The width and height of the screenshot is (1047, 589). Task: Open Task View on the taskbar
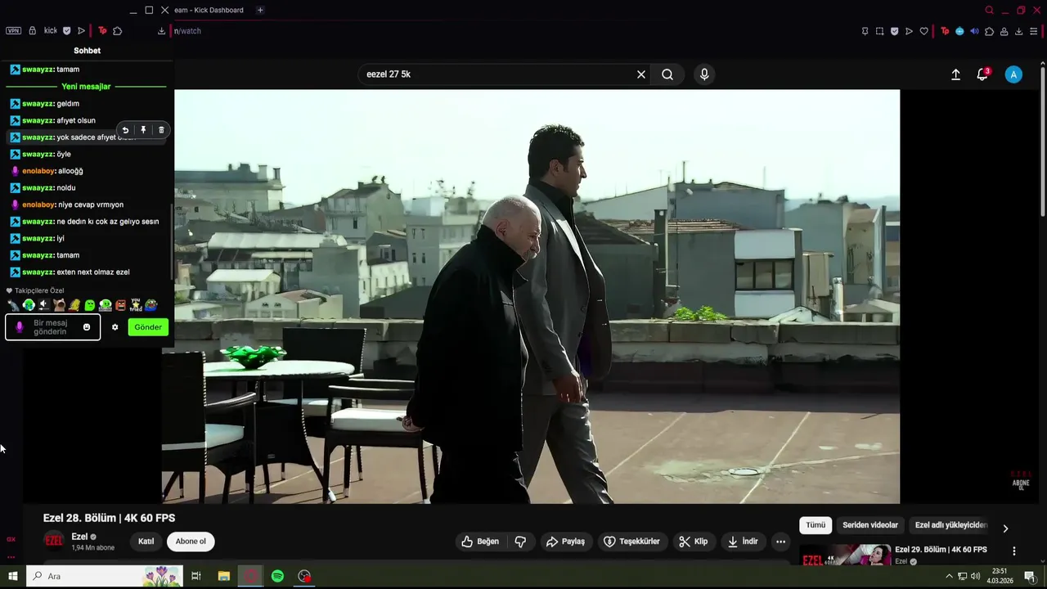(196, 576)
